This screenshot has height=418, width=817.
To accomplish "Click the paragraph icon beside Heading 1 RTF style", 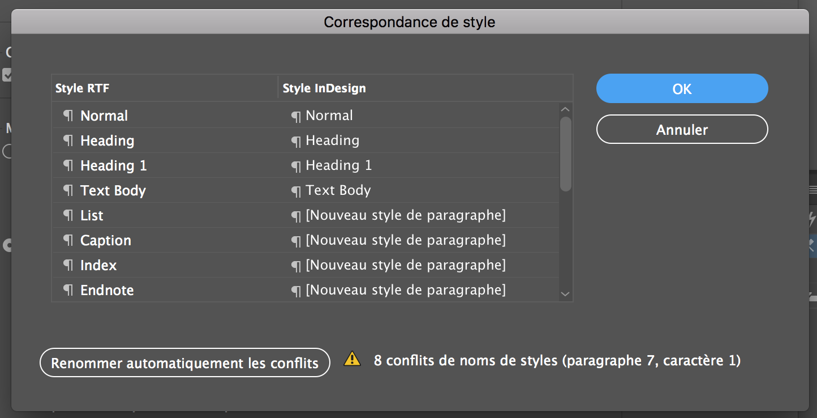I will click(68, 165).
